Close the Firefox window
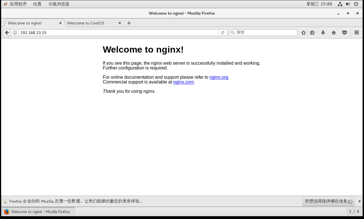Image resolution: width=364 pixels, height=219 pixels. (358, 13)
